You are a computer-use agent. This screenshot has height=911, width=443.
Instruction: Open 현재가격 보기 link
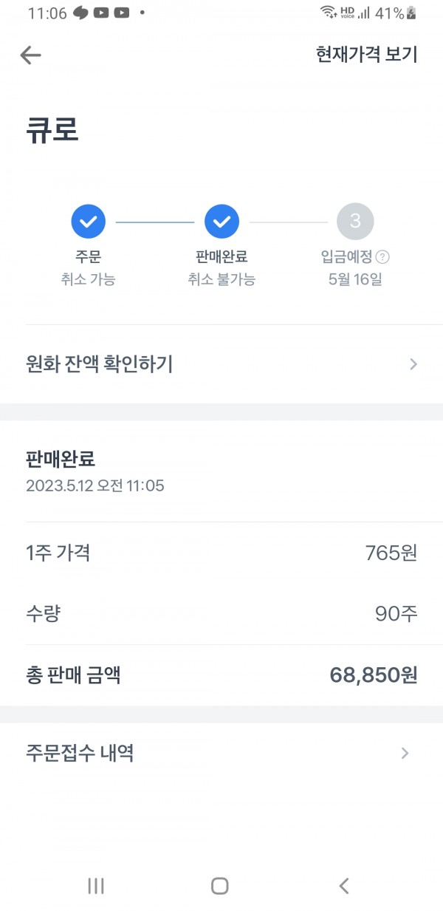[x=366, y=55]
